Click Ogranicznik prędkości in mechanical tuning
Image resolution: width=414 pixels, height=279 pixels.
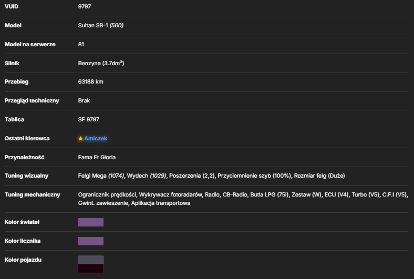(x=107, y=195)
